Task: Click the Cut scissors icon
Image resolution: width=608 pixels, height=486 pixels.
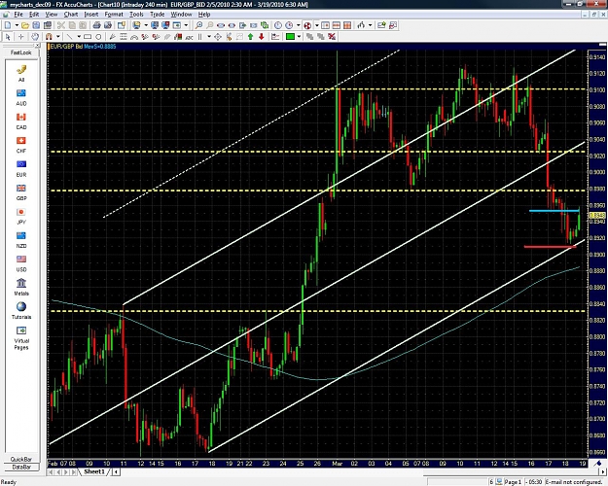Action: click(61, 25)
